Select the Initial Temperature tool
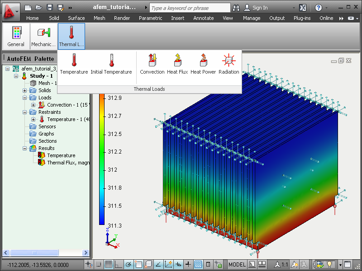362x271 pixels. tap(111, 64)
